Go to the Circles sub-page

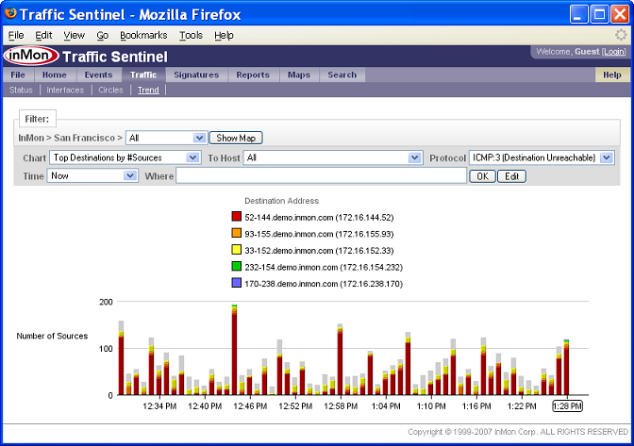coord(110,90)
